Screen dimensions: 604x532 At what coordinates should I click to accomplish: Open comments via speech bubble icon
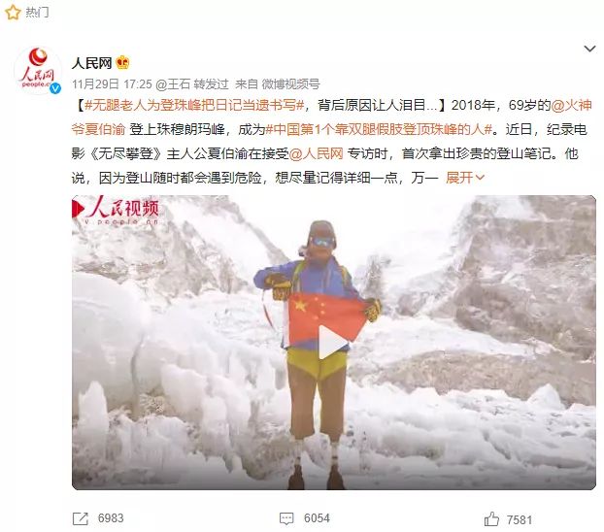pos(286,518)
